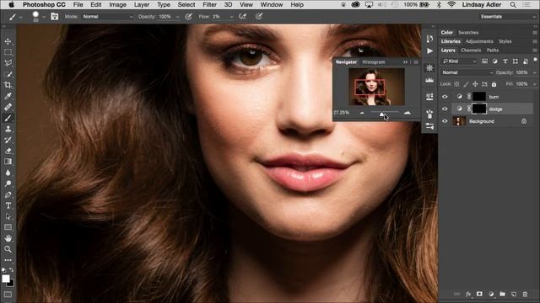The height and width of the screenshot is (303, 540).
Task: Open the Brush Preset picker arrow
Action: (43, 17)
